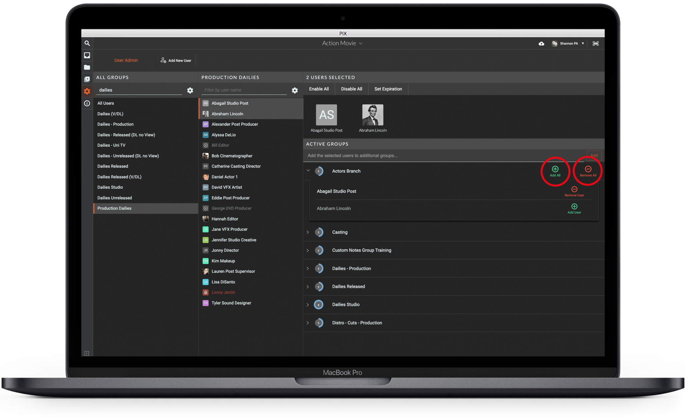Select the Dailies Studio group in list
Image resolution: width=686 pixels, height=417 pixels.
[x=110, y=187]
